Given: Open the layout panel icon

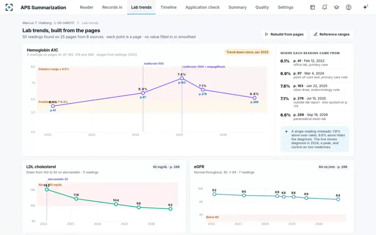Looking at the screenshot, I should coord(312,7).
